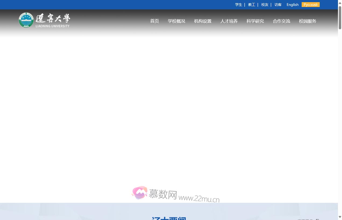The image size is (342, 220).
Task: Click the small sound icon near 辽大要闻
Action: click(318, 219)
